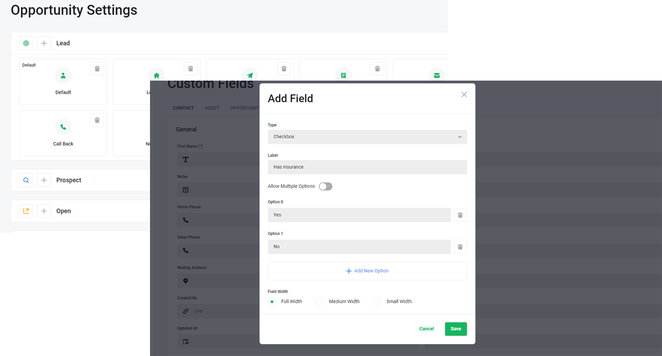Select Small Width radio button
The height and width of the screenshot is (356, 662).
(x=377, y=302)
